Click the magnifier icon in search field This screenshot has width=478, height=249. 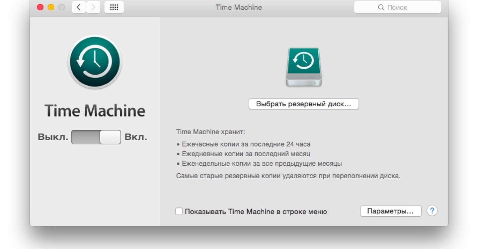coord(381,7)
